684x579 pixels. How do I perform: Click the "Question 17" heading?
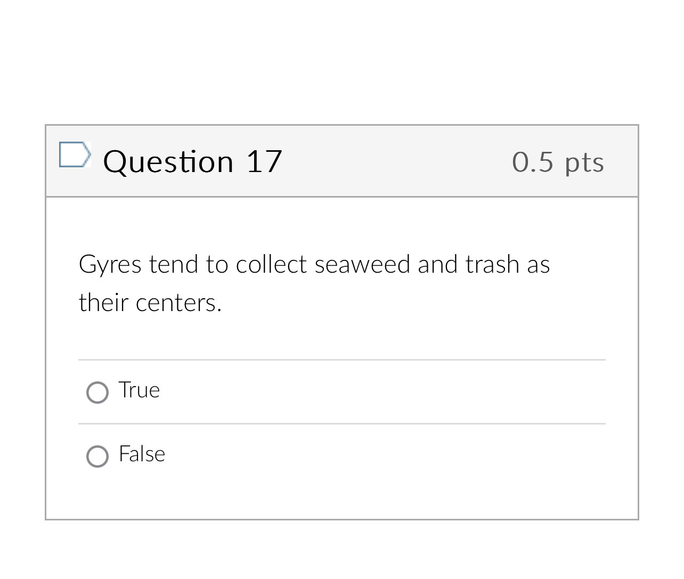pyautogui.click(x=192, y=161)
